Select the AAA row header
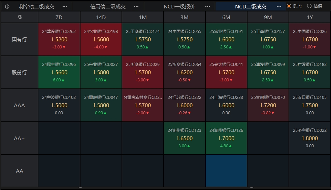The height and width of the screenshot is (190, 331). pos(20,105)
